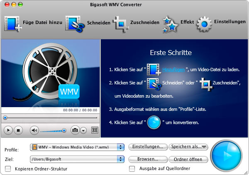This screenshot has height=175, width=249.
Task: Take a snapshot with the camera icon
Action: [x=75, y=130]
